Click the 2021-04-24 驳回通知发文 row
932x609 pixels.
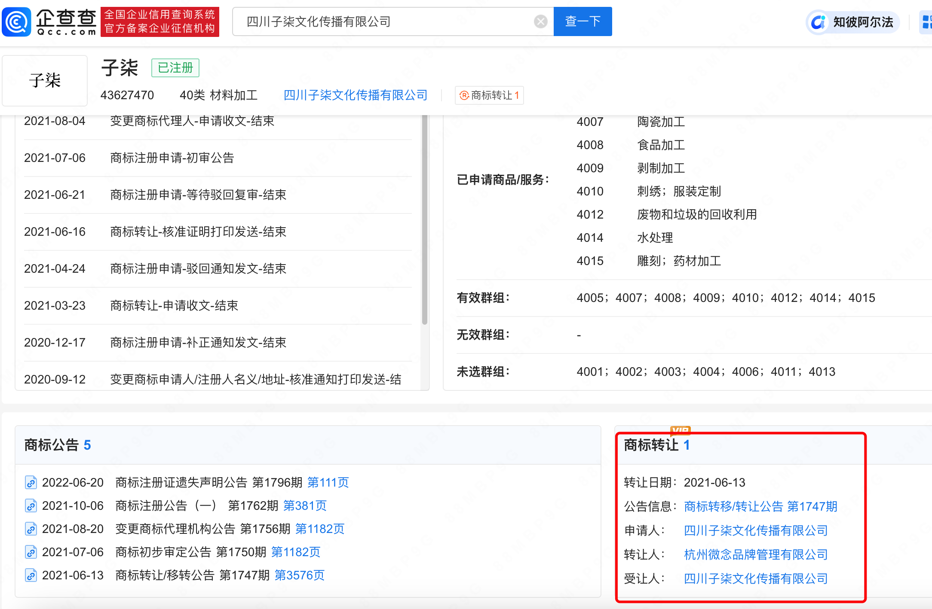pos(218,269)
